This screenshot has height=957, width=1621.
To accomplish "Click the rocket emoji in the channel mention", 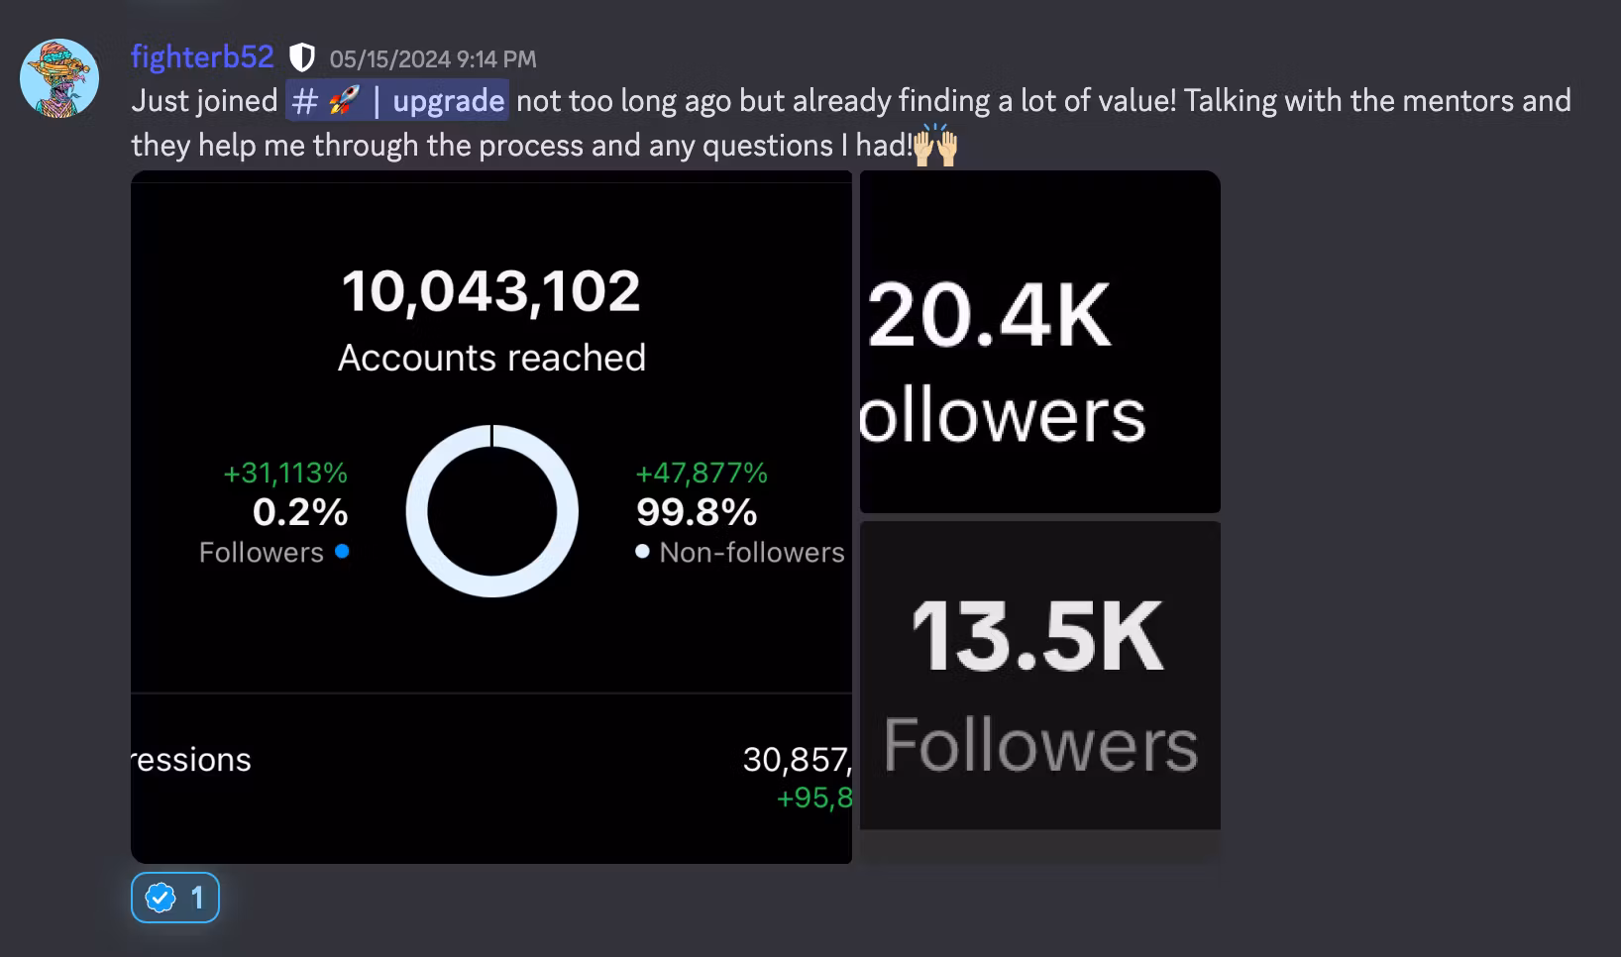I will point(343,101).
